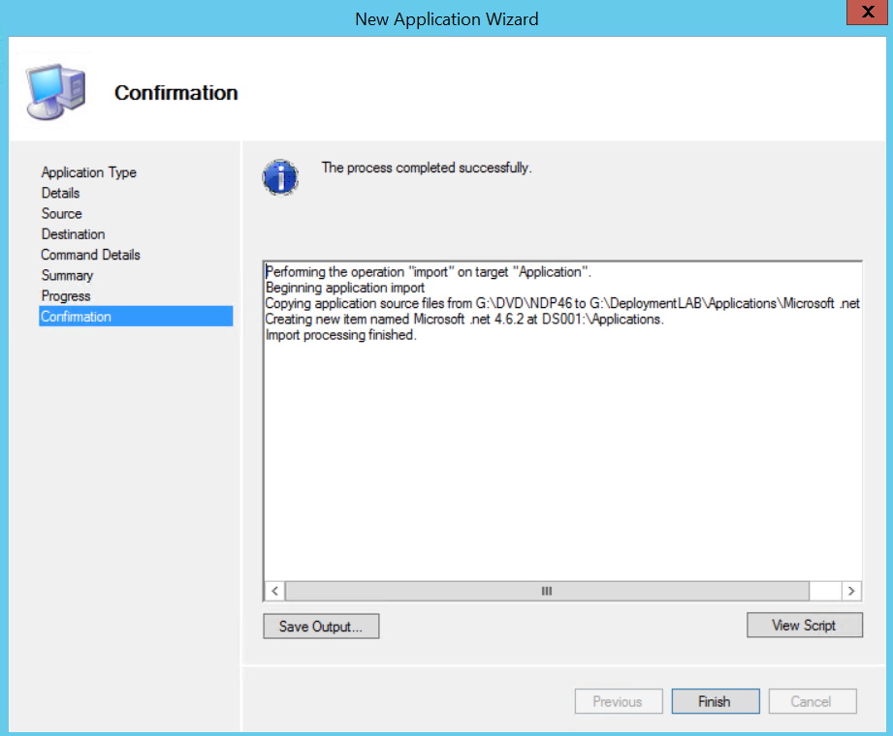Click the highlighted Confirmation step
Image resolution: width=893 pixels, height=736 pixels.
[x=76, y=317]
